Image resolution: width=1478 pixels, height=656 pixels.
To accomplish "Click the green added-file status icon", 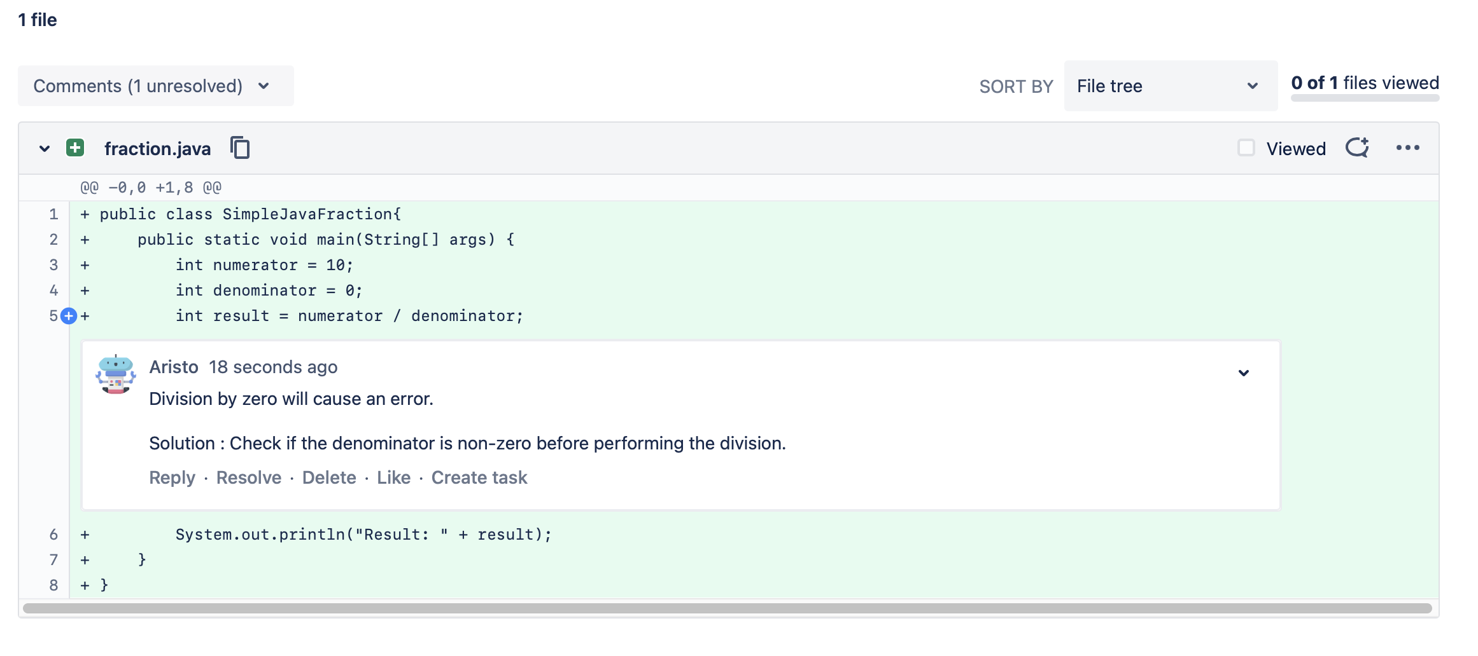I will click(x=75, y=148).
